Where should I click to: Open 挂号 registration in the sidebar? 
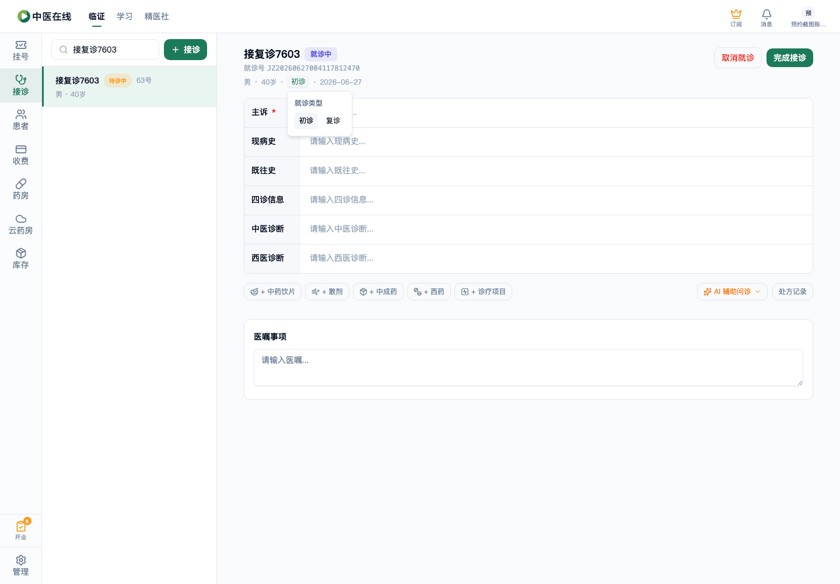[x=20, y=51]
